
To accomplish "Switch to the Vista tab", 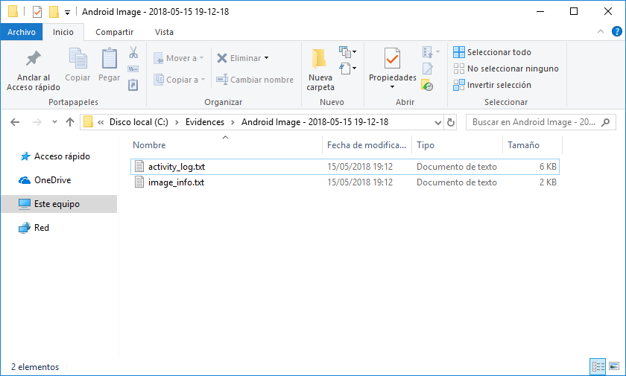I will click(164, 32).
